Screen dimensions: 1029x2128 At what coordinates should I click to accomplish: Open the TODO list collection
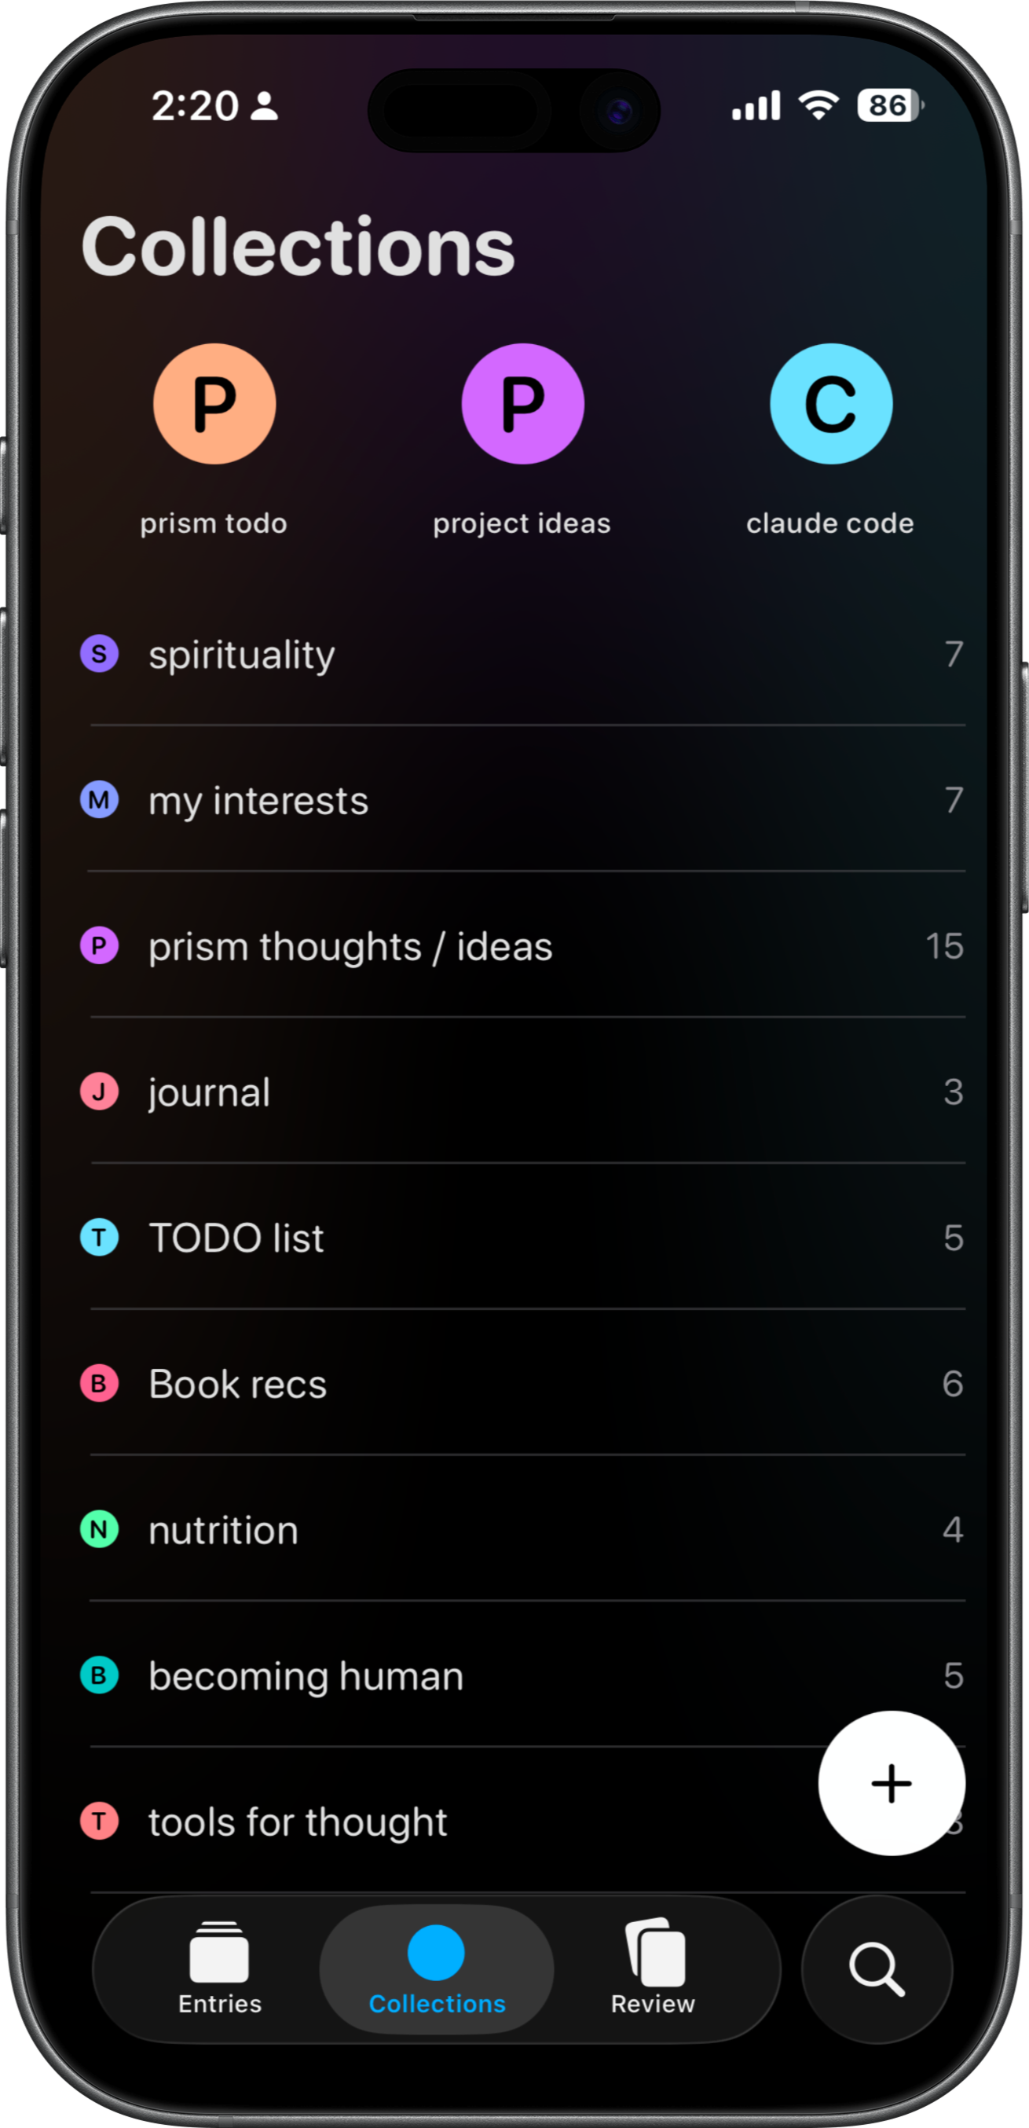(236, 1238)
